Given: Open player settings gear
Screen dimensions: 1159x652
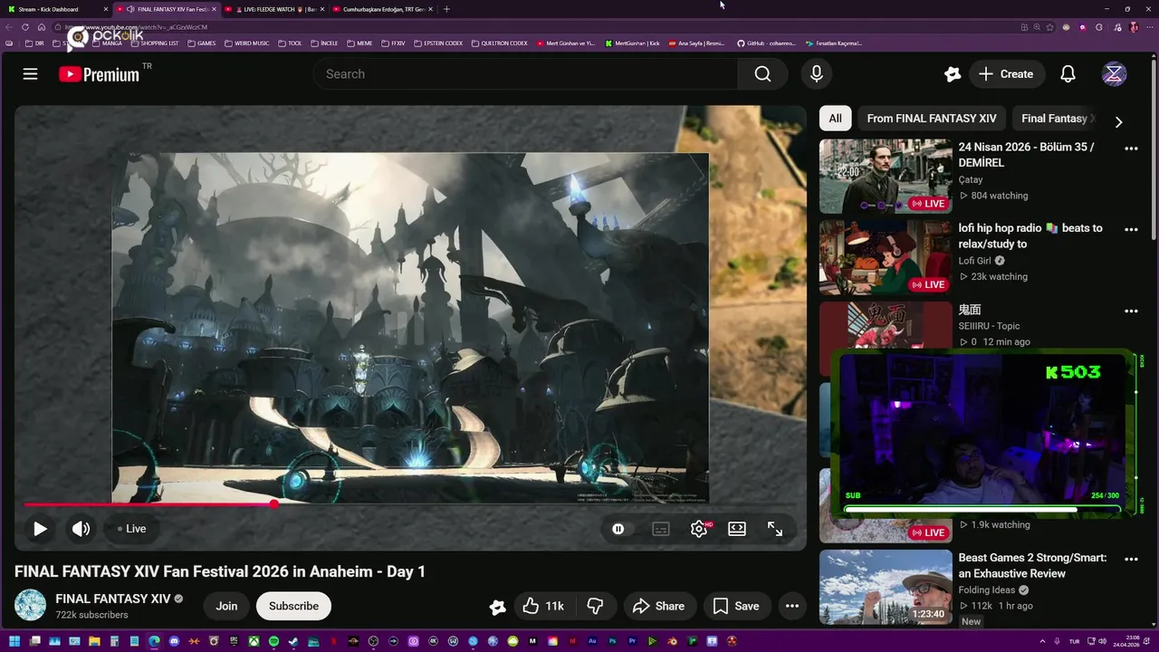Looking at the screenshot, I should 699,529.
